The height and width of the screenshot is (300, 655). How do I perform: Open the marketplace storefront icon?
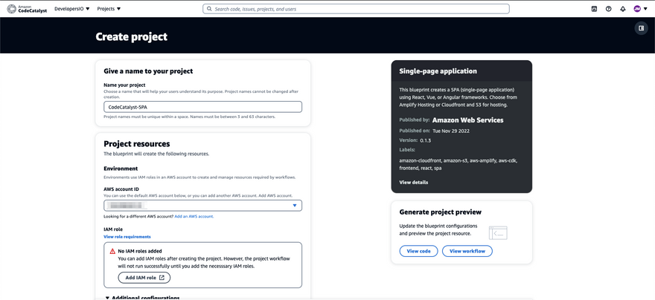tap(594, 9)
